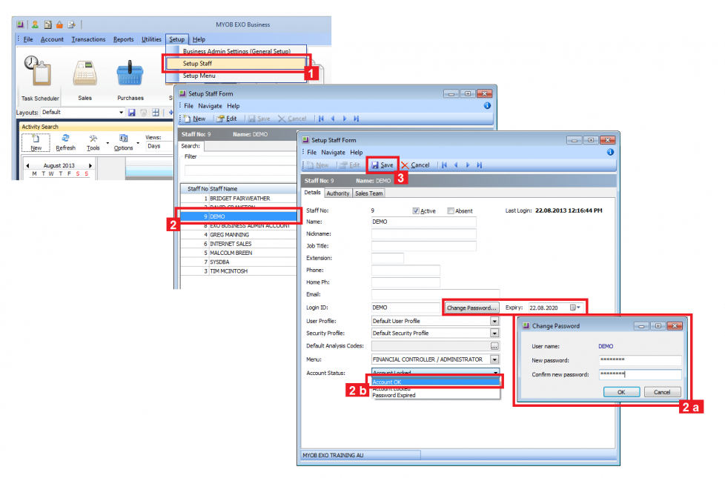Click OK in Change Password dialog
The image size is (725, 478).
click(x=621, y=392)
